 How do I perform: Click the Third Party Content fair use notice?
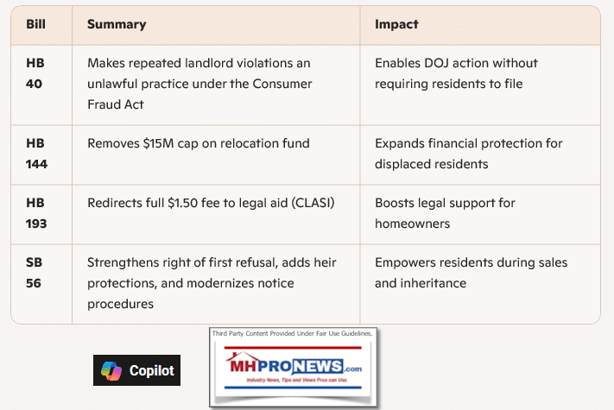pyautogui.click(x=294, y=333)
